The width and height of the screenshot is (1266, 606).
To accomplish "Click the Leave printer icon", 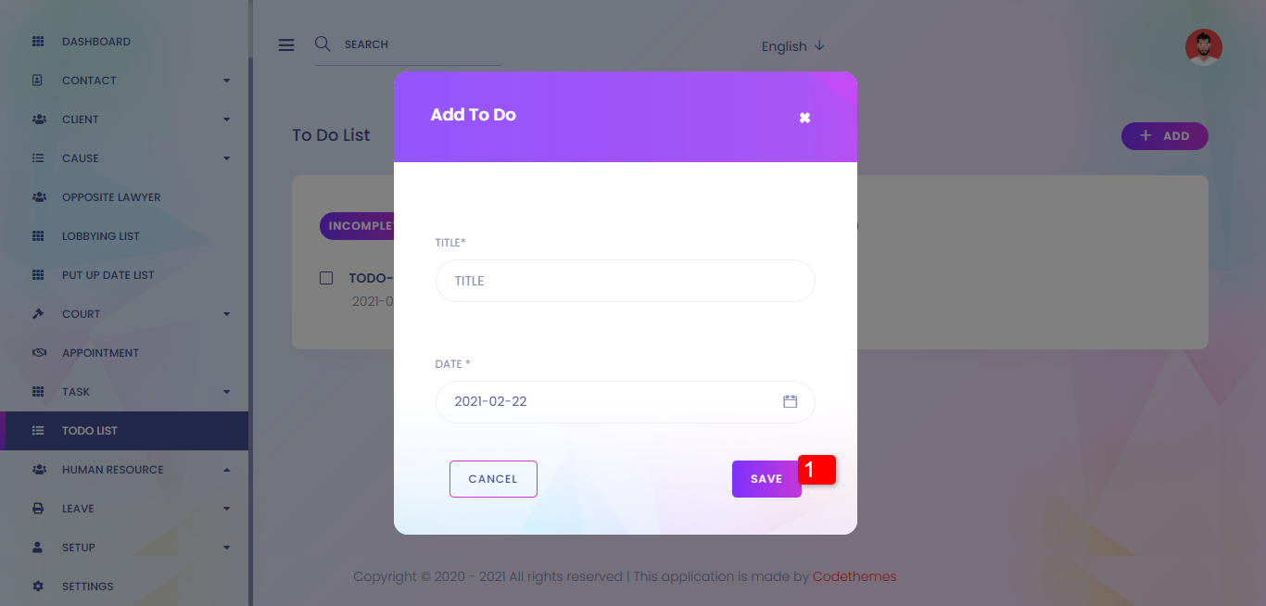I will pos(38,509).
